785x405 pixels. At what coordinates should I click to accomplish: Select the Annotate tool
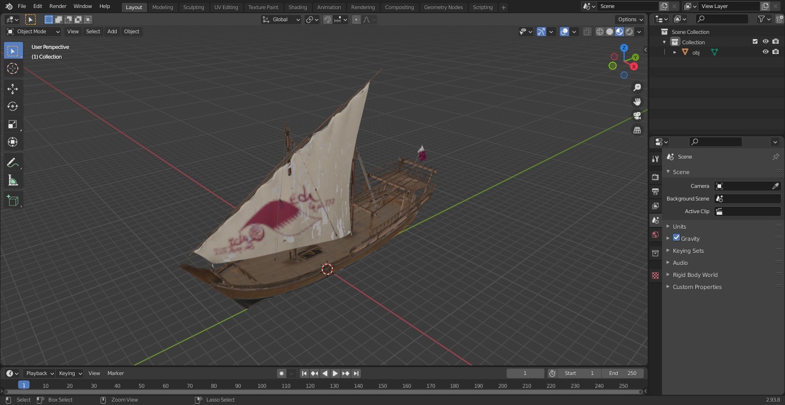tap(13, 163)
